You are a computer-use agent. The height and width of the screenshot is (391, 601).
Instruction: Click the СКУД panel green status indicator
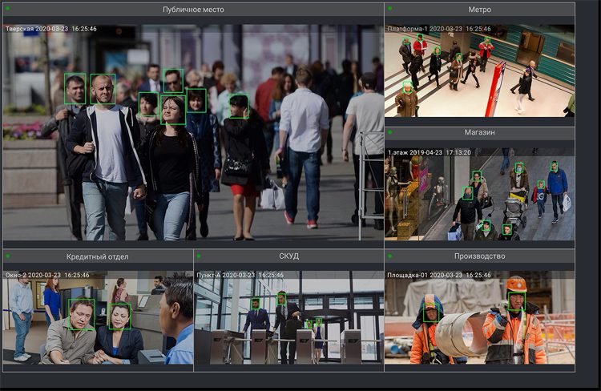pyautogui.click(x=199, y=256)
